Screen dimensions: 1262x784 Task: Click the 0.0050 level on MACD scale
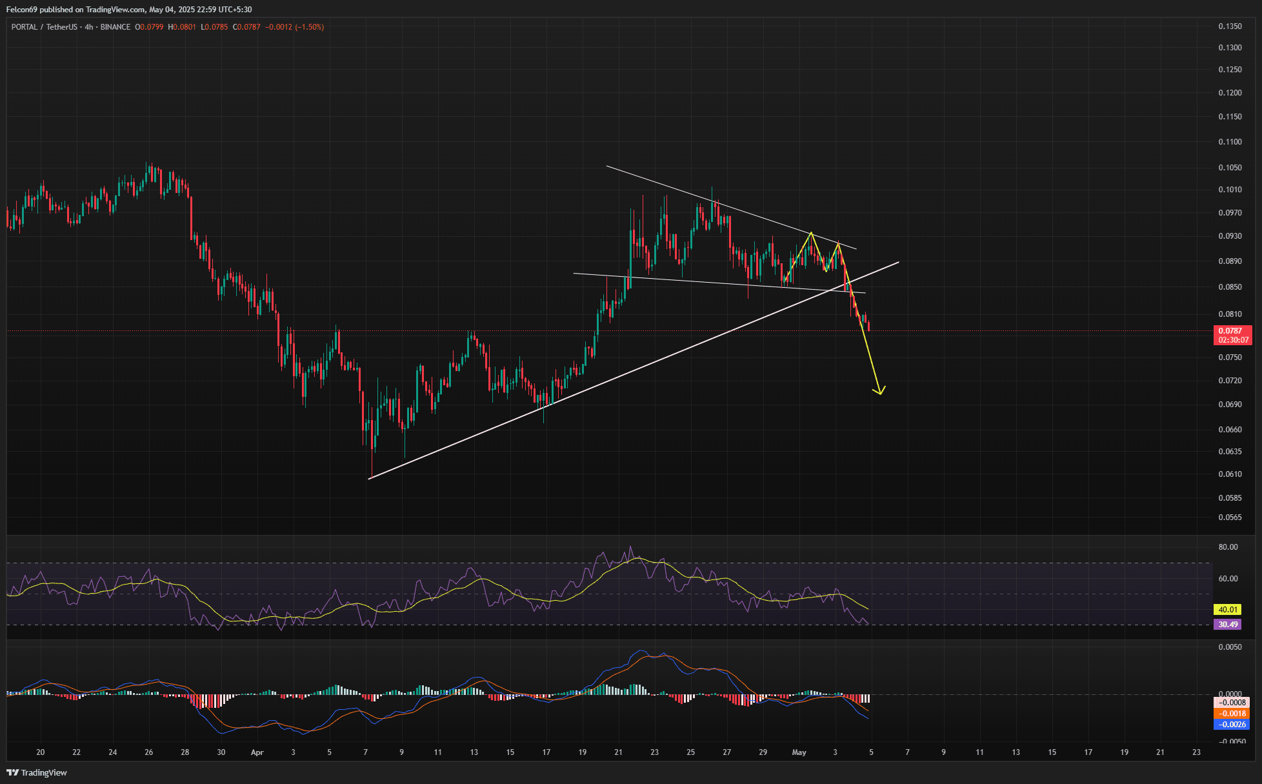(x=1230, y=647)
